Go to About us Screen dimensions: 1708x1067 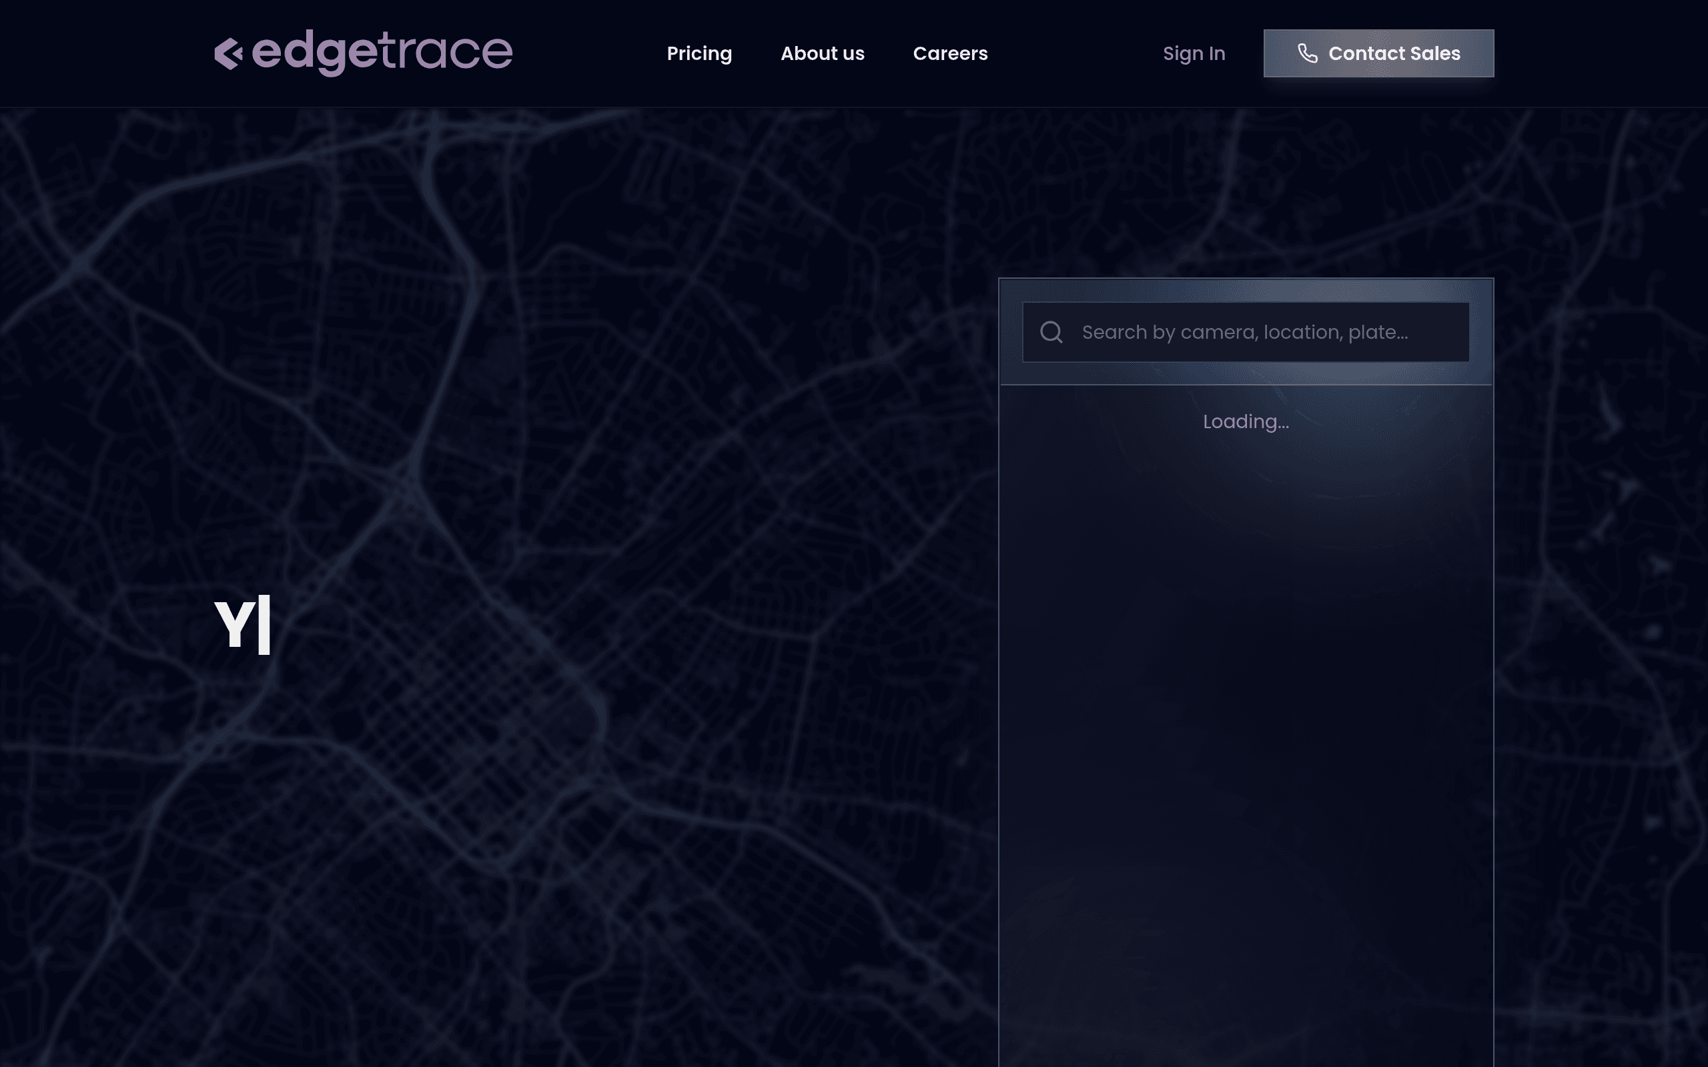(x=822, y=53)
